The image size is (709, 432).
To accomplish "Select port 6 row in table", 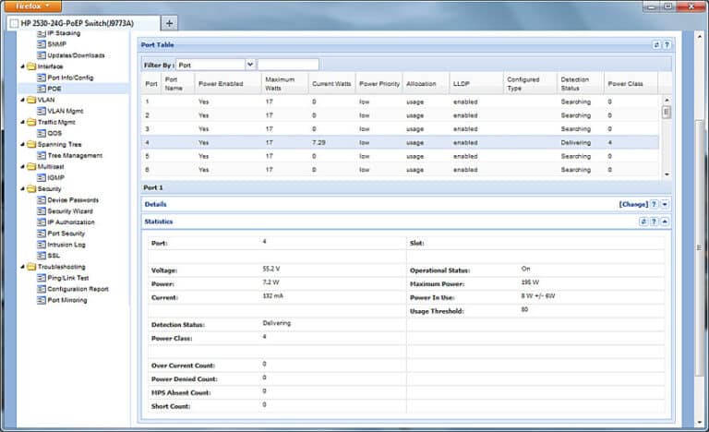I will (400, 170).
